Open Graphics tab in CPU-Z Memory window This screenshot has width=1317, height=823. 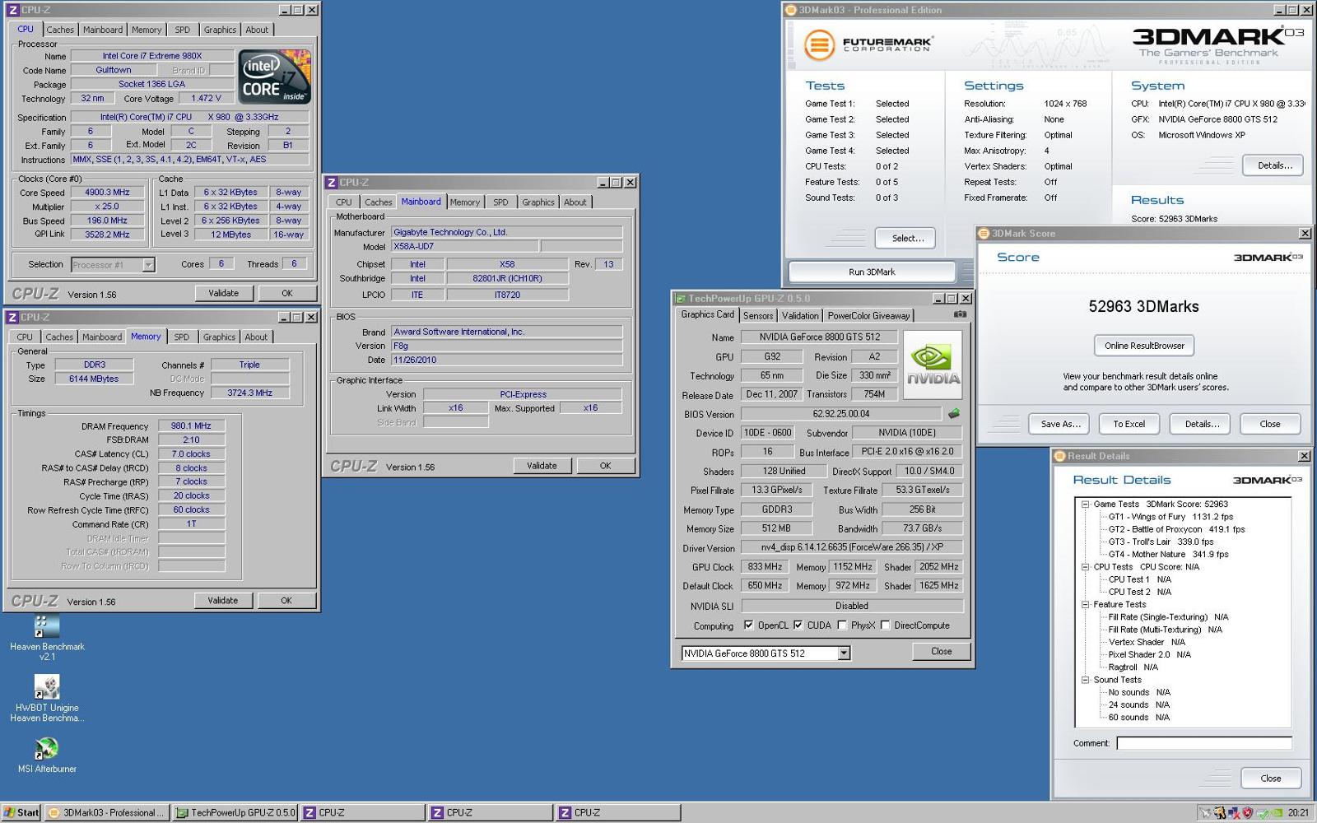219,337
